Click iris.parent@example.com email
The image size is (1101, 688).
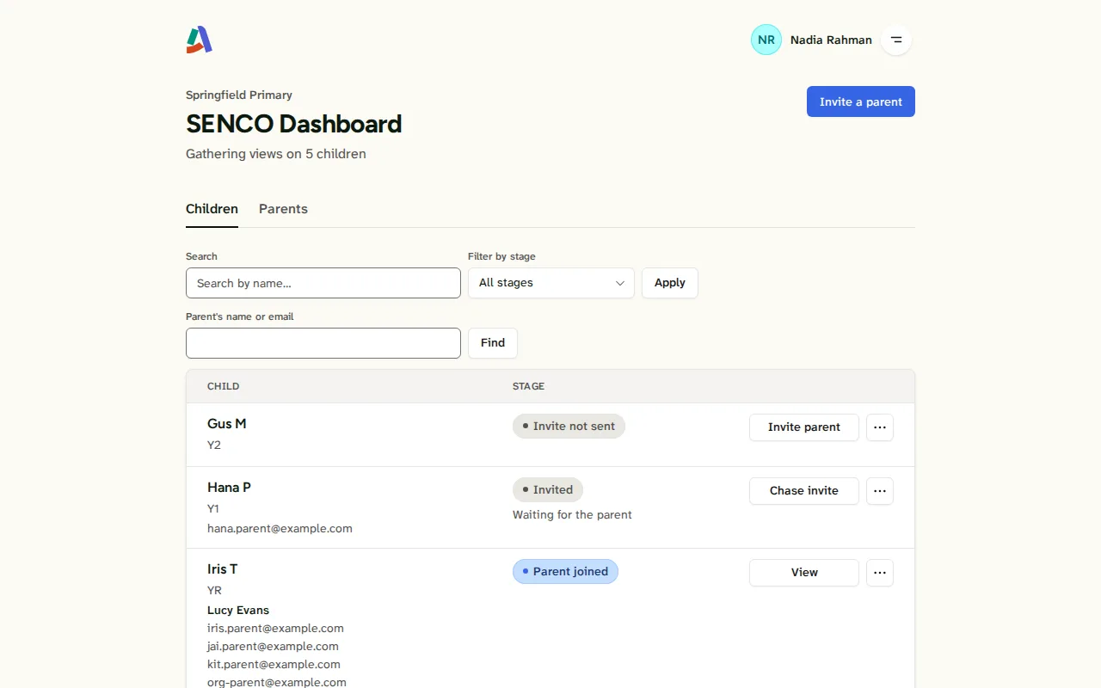point(275,629)
